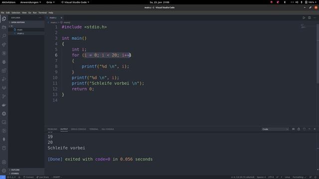Switch to the Output panel tab
The height and width of the screenshot is (179, 319).
(x=64, y=129)
